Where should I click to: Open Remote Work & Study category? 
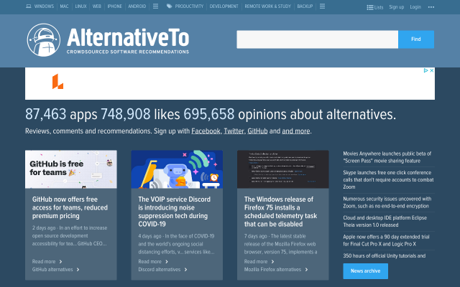267,6
